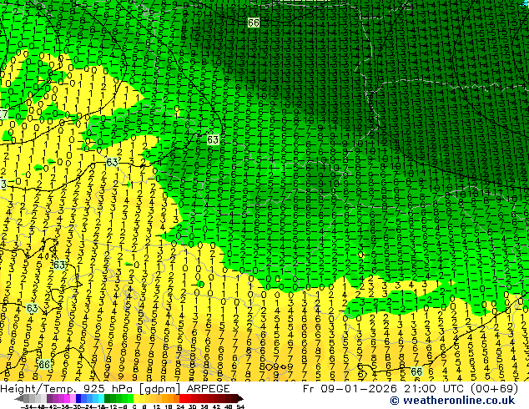Click the 66 contour label in the bottom-right of the map
The height and width of the screenshot is (409, 529).
click(x=416, y=371)
